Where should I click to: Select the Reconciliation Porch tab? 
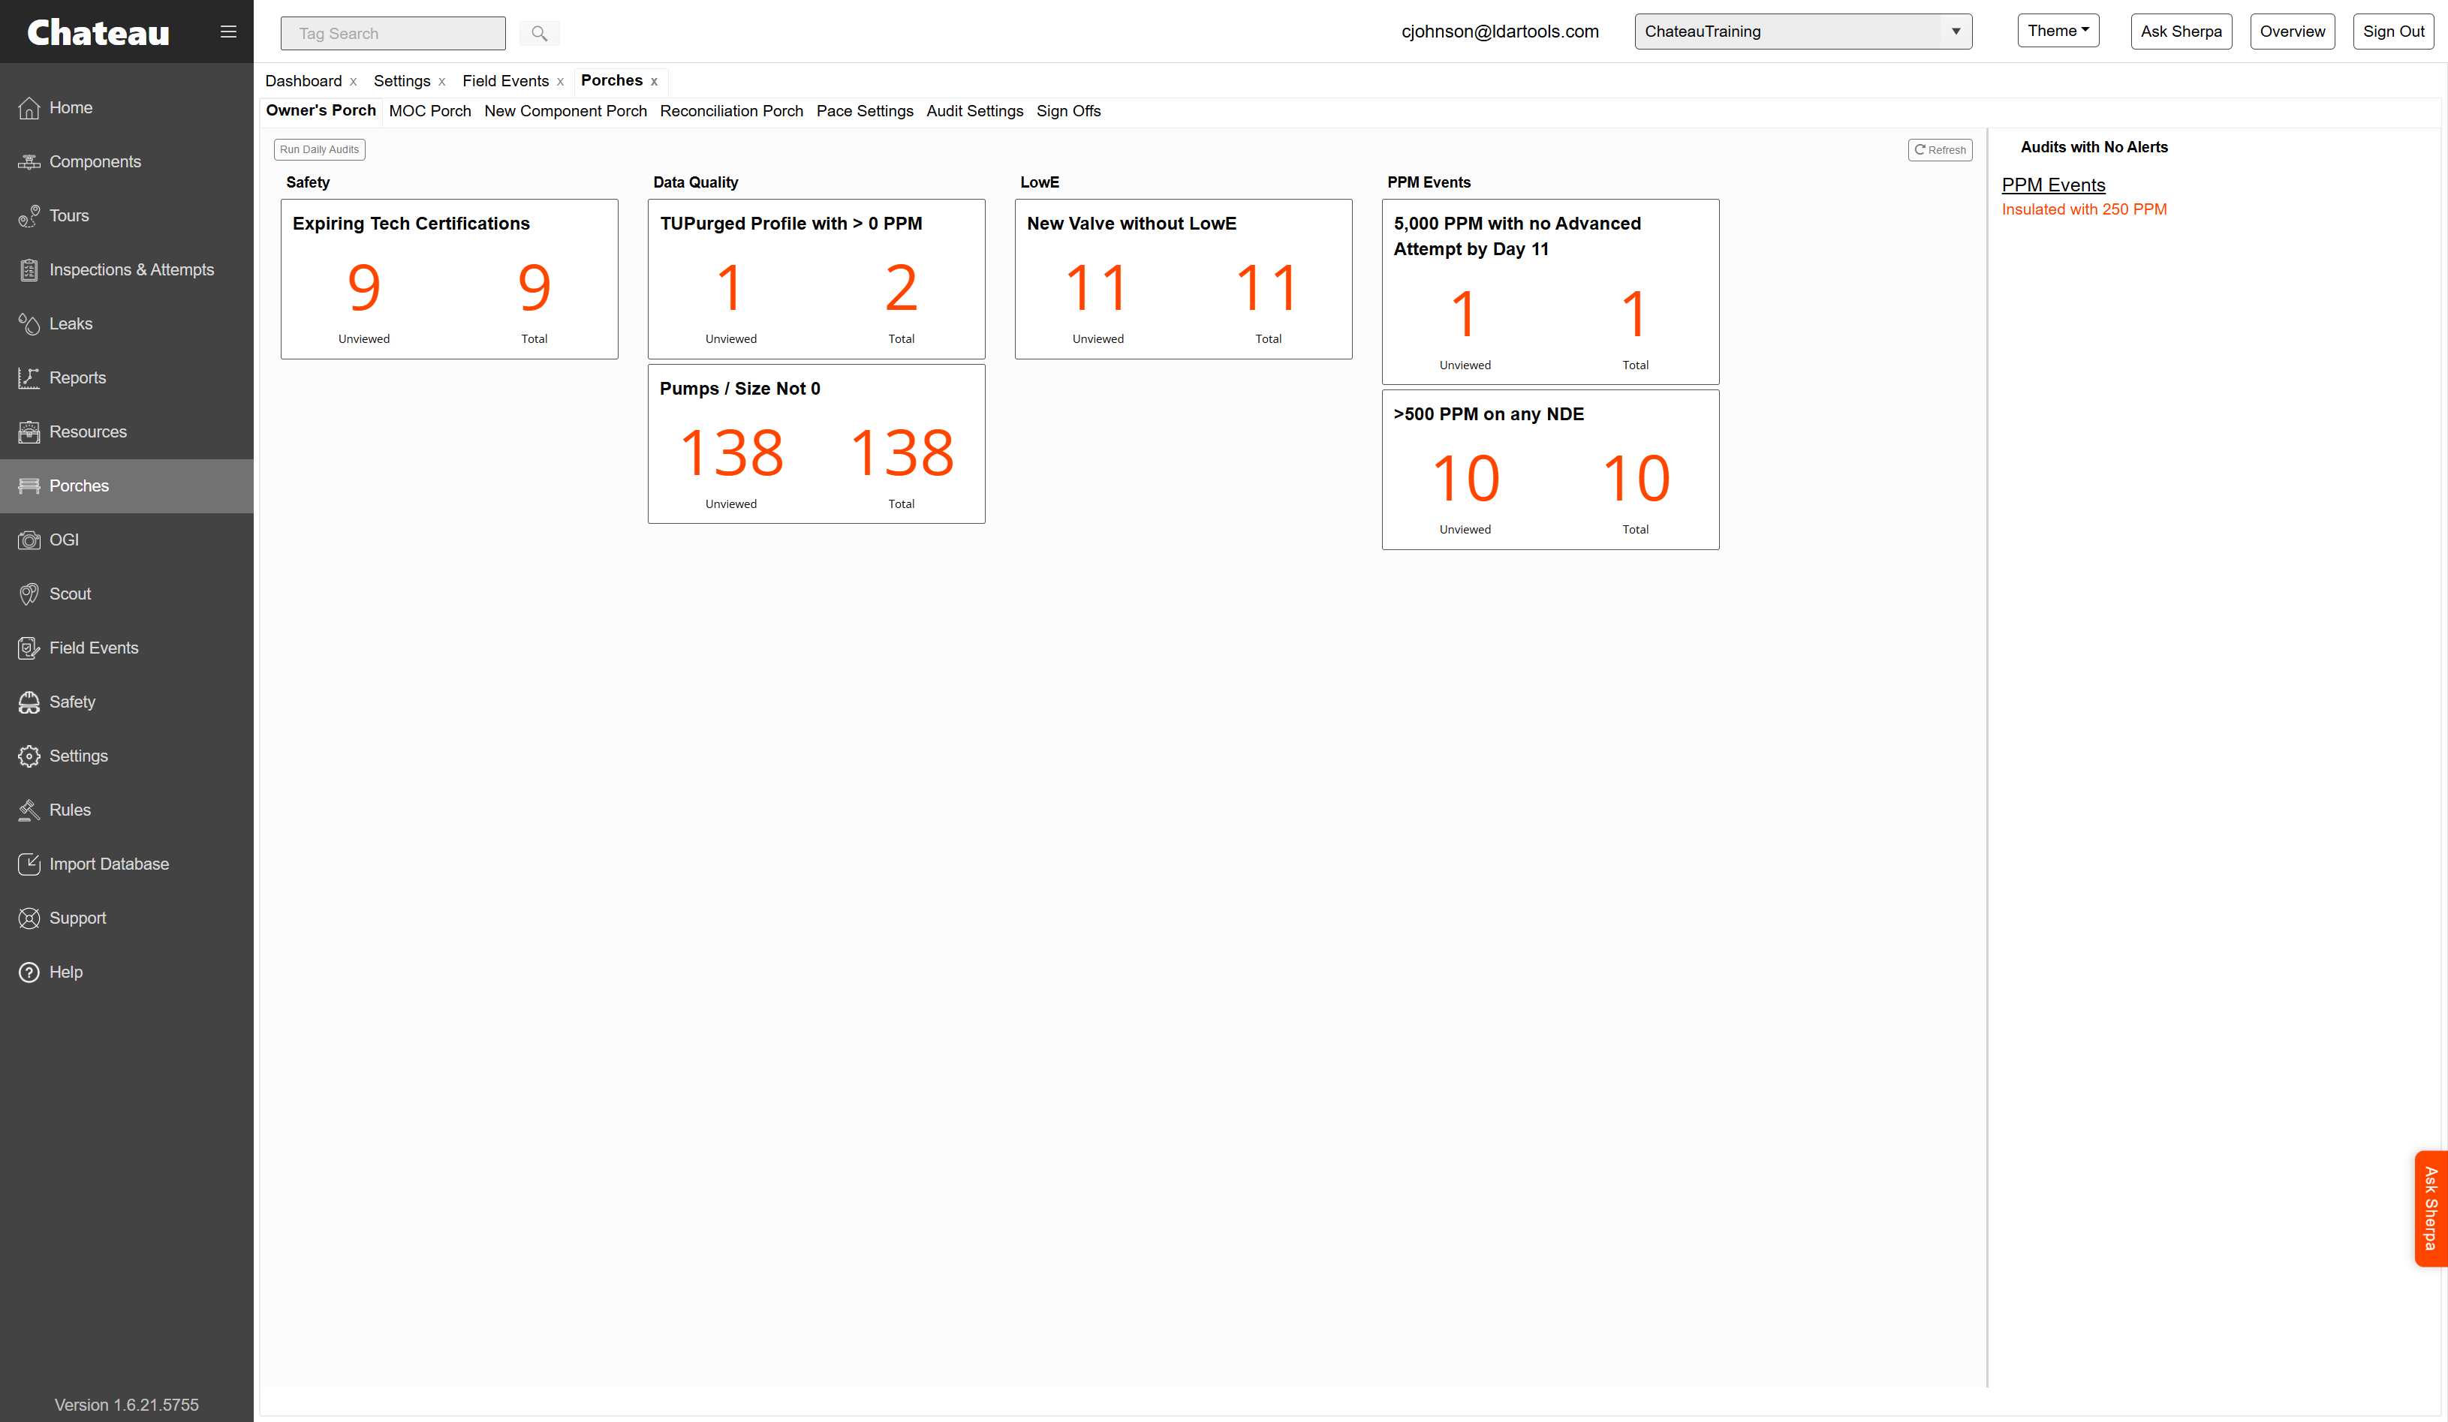731,111
